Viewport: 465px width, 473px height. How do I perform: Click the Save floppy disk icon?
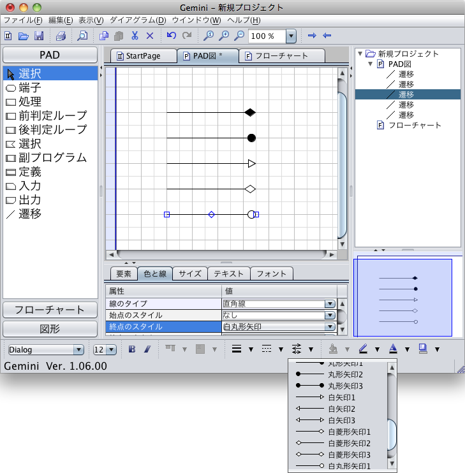[x=39, y=36]
